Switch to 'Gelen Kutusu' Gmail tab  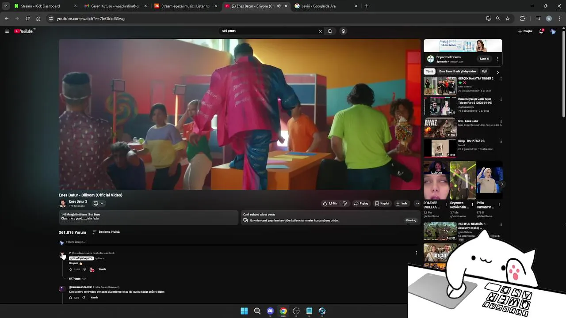tap(115, 6)
